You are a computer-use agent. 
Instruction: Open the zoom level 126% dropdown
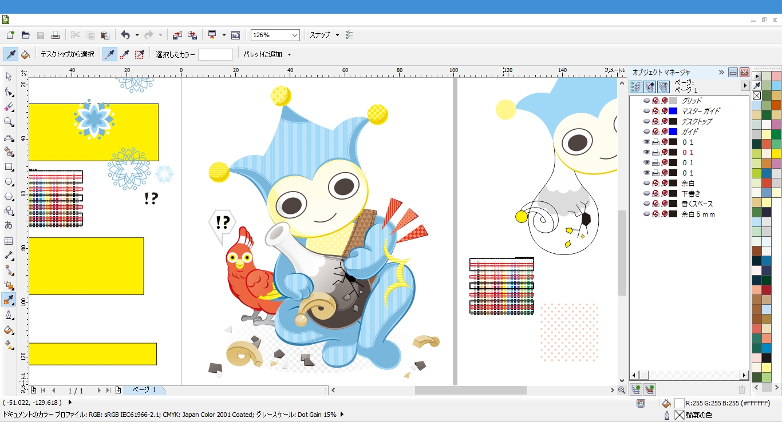295,35
